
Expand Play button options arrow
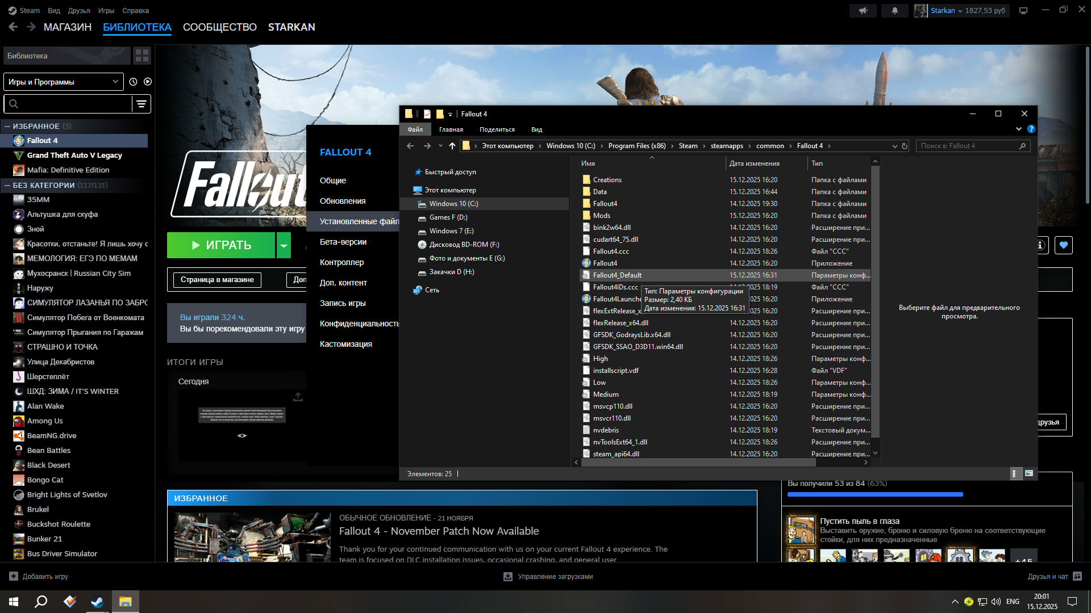coord(284,245)
